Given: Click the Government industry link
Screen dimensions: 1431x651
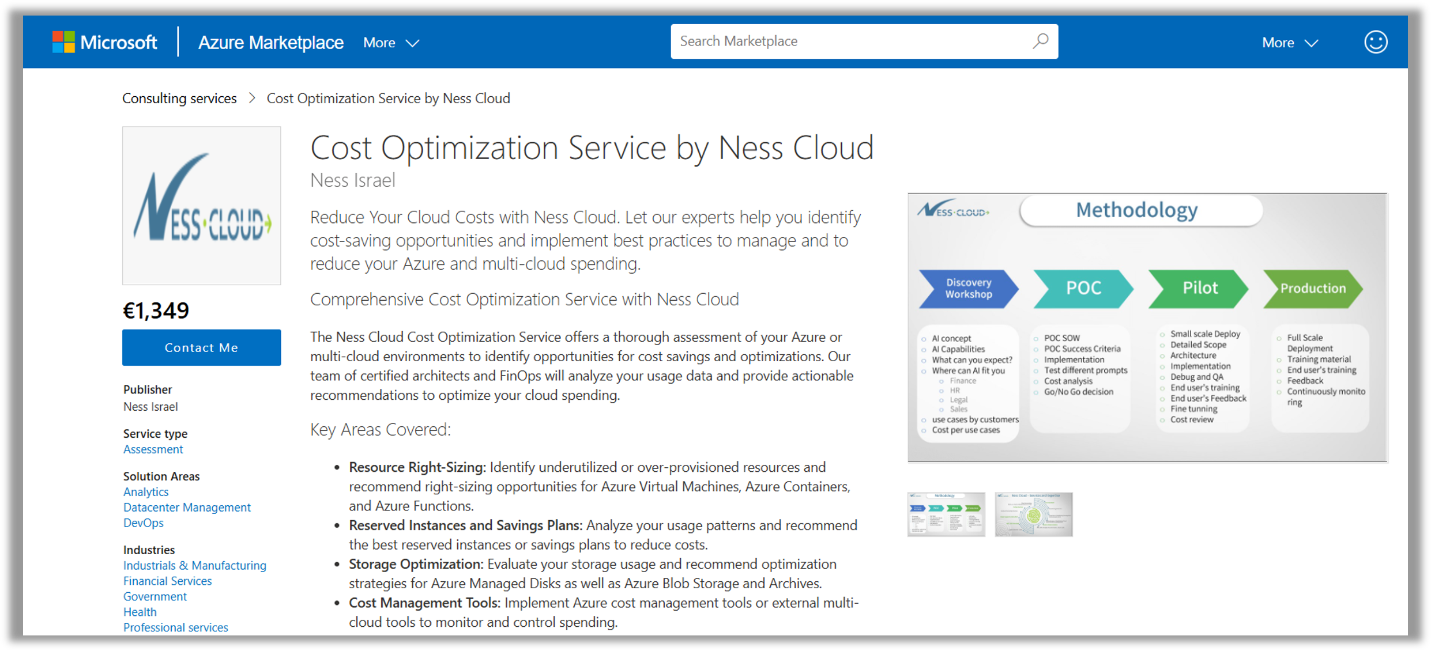Looking at the screenshot, I should coord(155,597).
